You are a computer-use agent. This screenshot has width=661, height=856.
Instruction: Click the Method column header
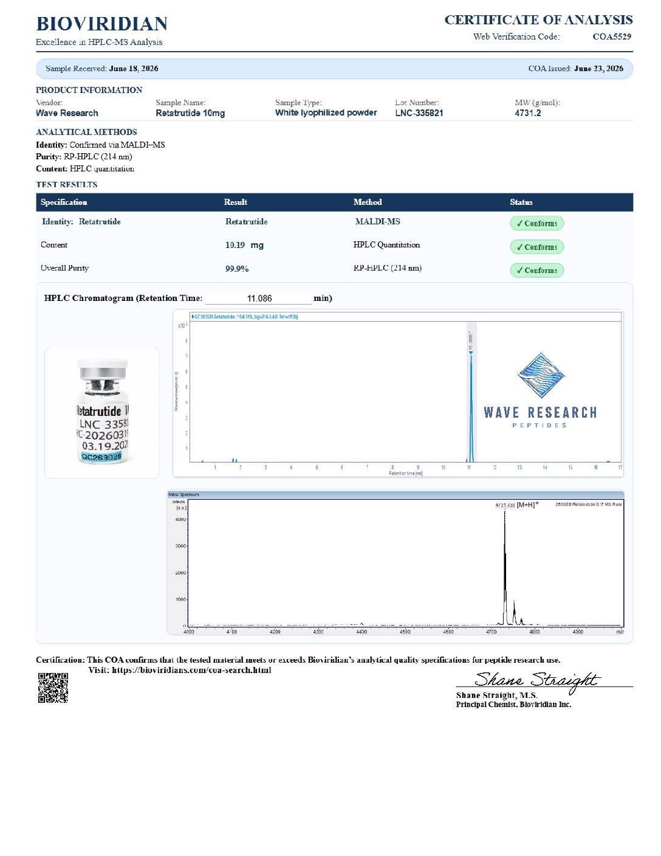[368, 202]
